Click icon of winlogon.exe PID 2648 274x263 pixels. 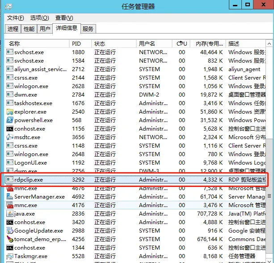click(10, 154)
